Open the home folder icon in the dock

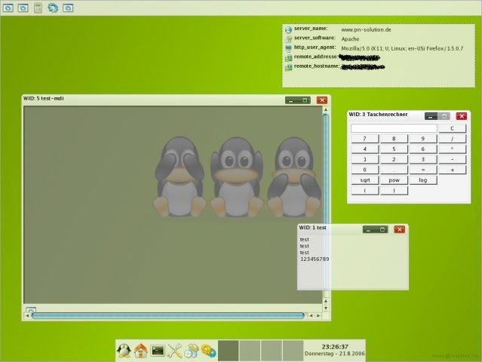[x=141, y=351]
